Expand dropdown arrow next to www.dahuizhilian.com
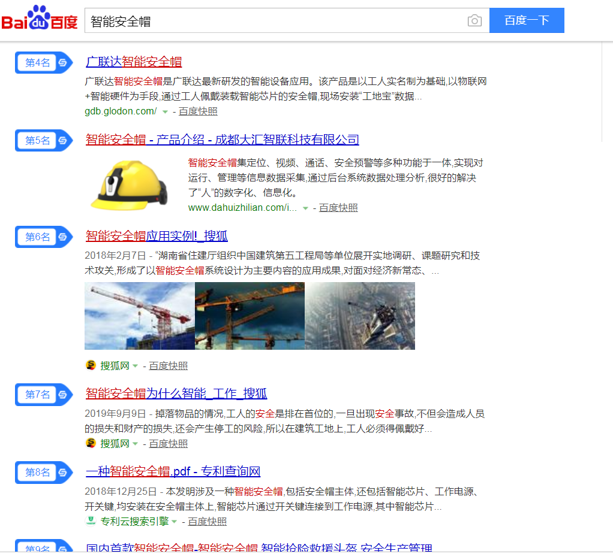This screenshot has height=554, width=613. tap(305, 208)
